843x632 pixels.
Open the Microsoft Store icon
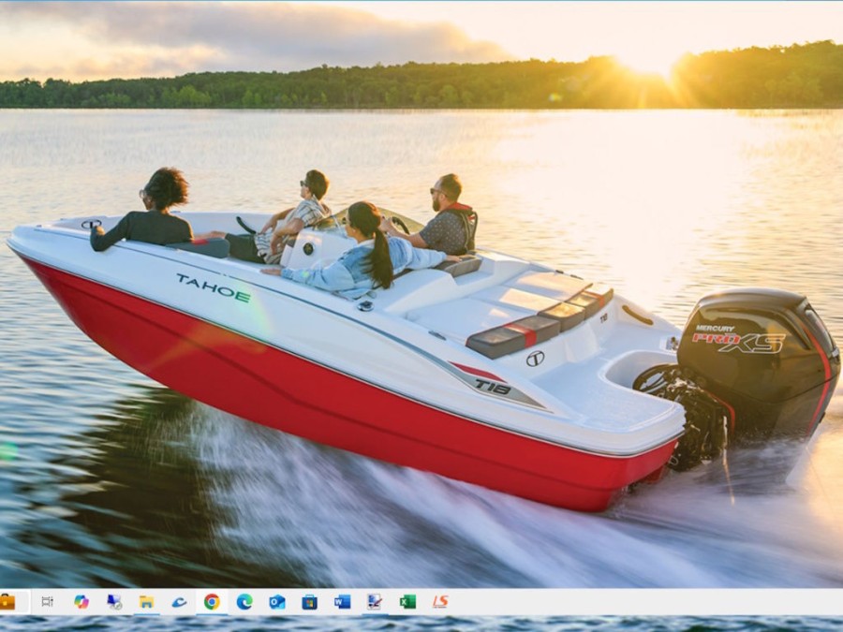pos(309,602)
